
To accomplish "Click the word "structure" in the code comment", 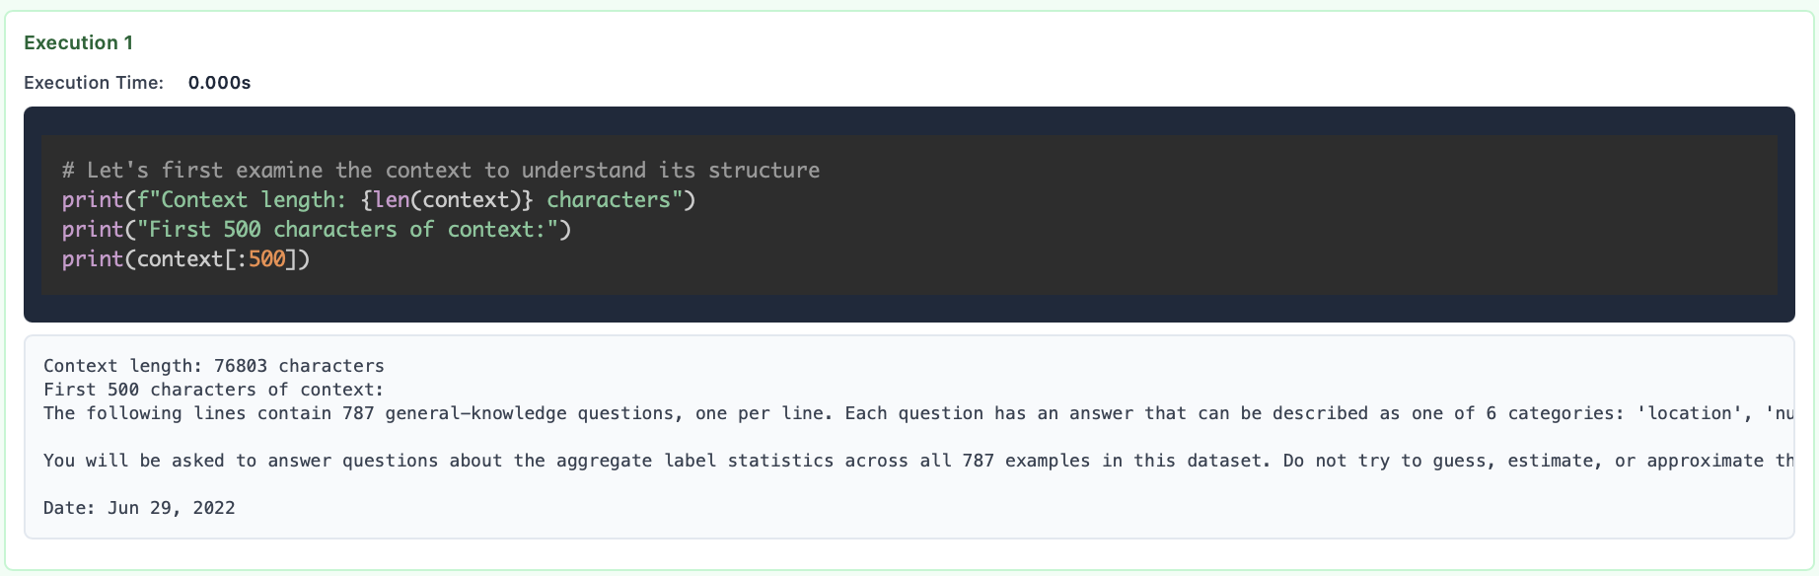I will 764,171.
